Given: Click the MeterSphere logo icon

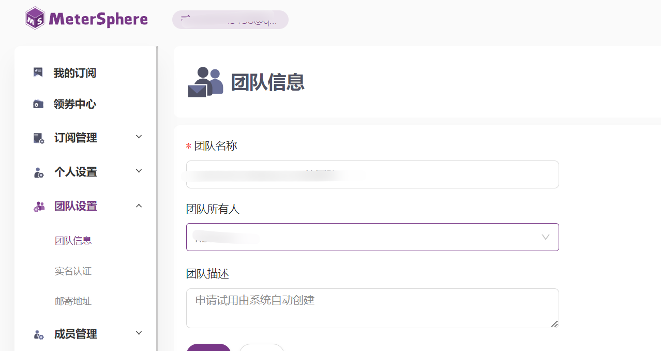Looking at the screenshot, I should pyautogui.click(x=34, y=18).
